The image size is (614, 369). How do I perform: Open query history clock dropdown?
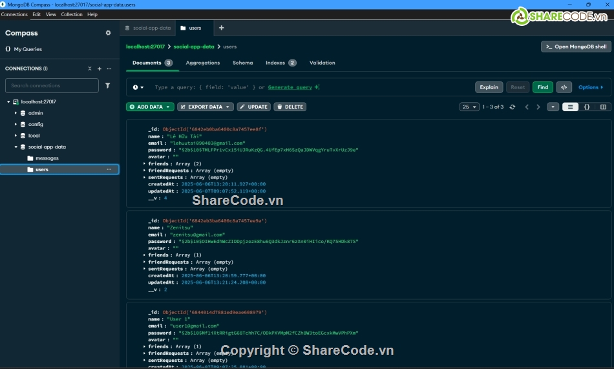point(138,87)
